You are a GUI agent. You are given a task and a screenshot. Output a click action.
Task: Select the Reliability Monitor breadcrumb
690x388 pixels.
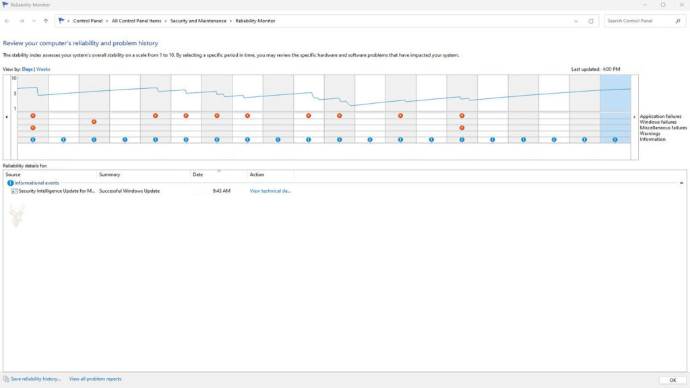(x=255, y=21)
